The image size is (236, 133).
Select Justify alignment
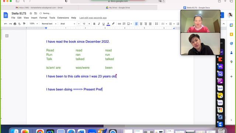[150, 24]
